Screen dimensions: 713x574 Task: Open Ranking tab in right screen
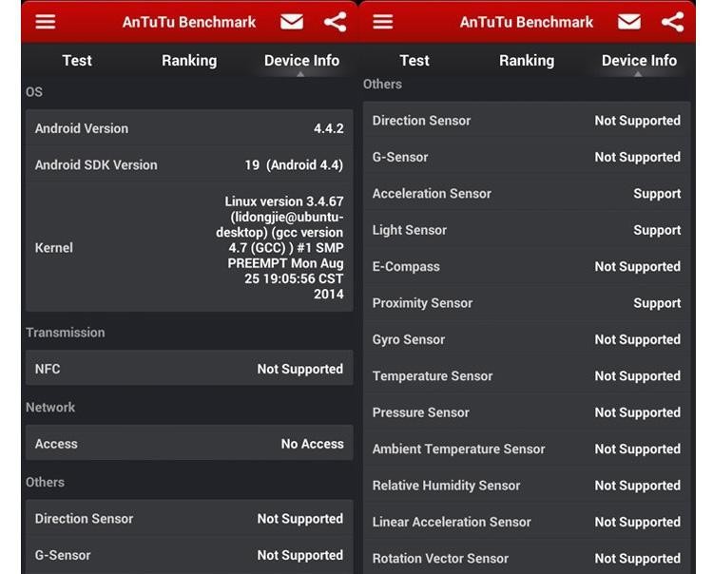pyautogui.click(x=526, y=61)
